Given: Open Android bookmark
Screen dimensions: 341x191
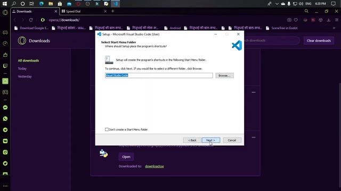Looking at the screenshot, I should (173, 28).
